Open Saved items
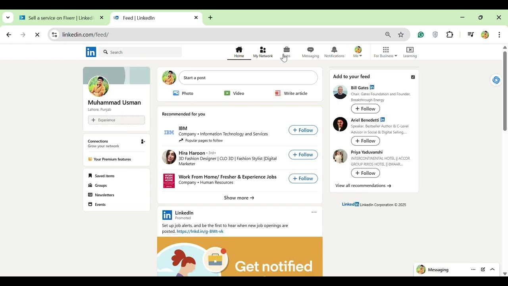This screenshot has width=508, height=286. click(x=101, y=176)
